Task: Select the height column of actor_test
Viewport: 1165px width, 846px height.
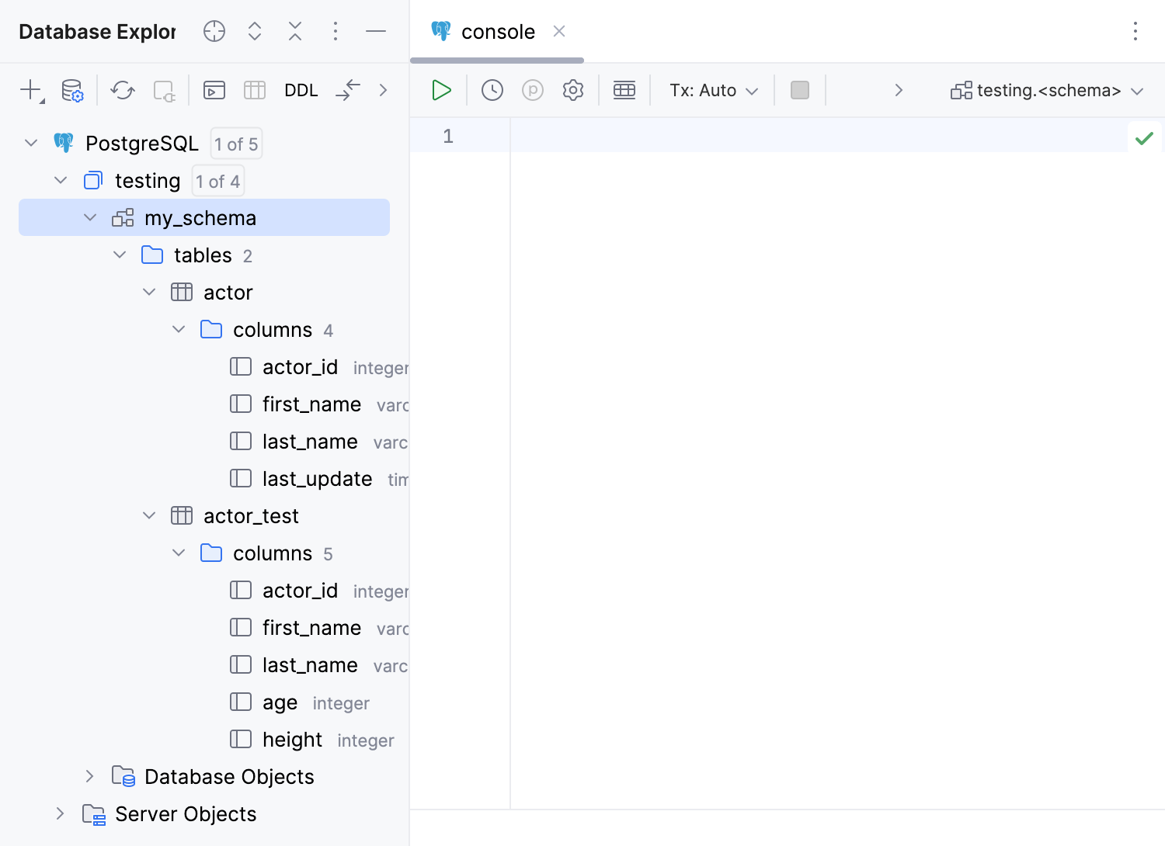Action: (x=291, y=740)
